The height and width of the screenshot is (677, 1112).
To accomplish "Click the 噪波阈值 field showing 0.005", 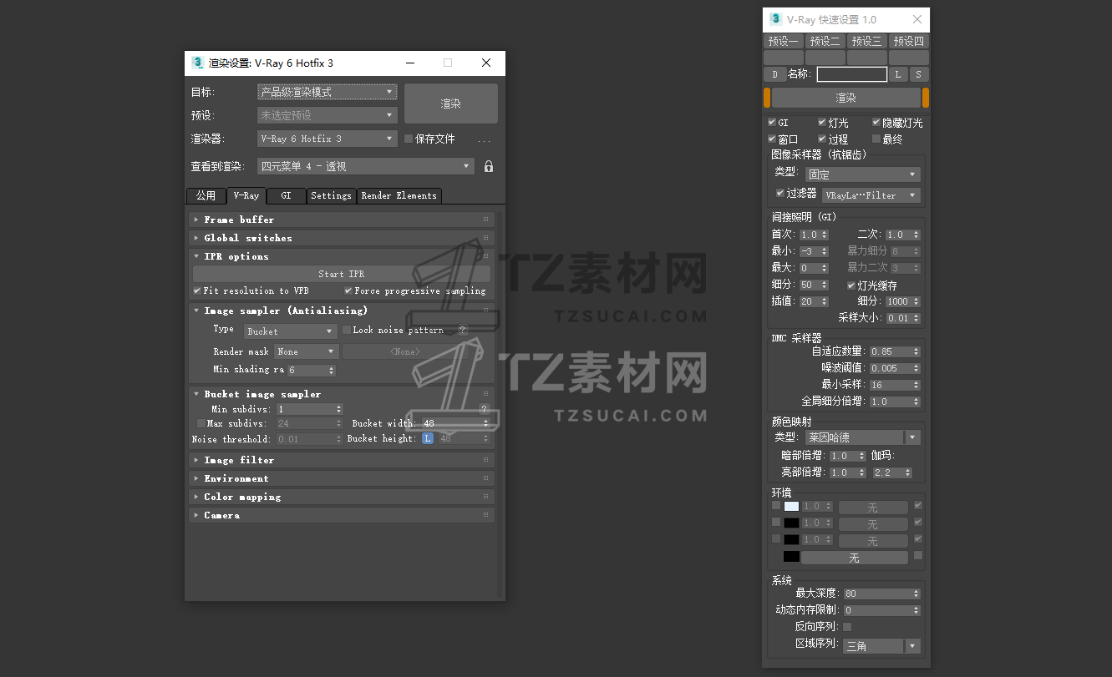I will (x=895, y=368).
